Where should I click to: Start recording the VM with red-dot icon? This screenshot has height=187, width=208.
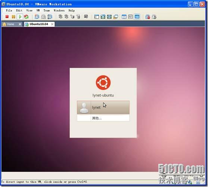(x=148, y=17)
